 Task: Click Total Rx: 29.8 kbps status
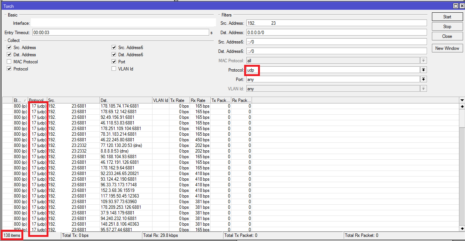point(160,235)
